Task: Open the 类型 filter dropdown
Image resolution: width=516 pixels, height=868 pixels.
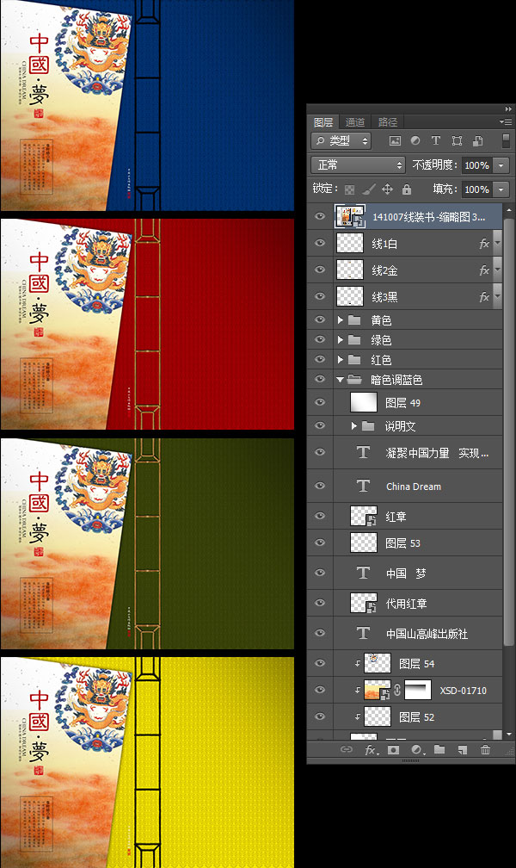Action: click(341, 140)
